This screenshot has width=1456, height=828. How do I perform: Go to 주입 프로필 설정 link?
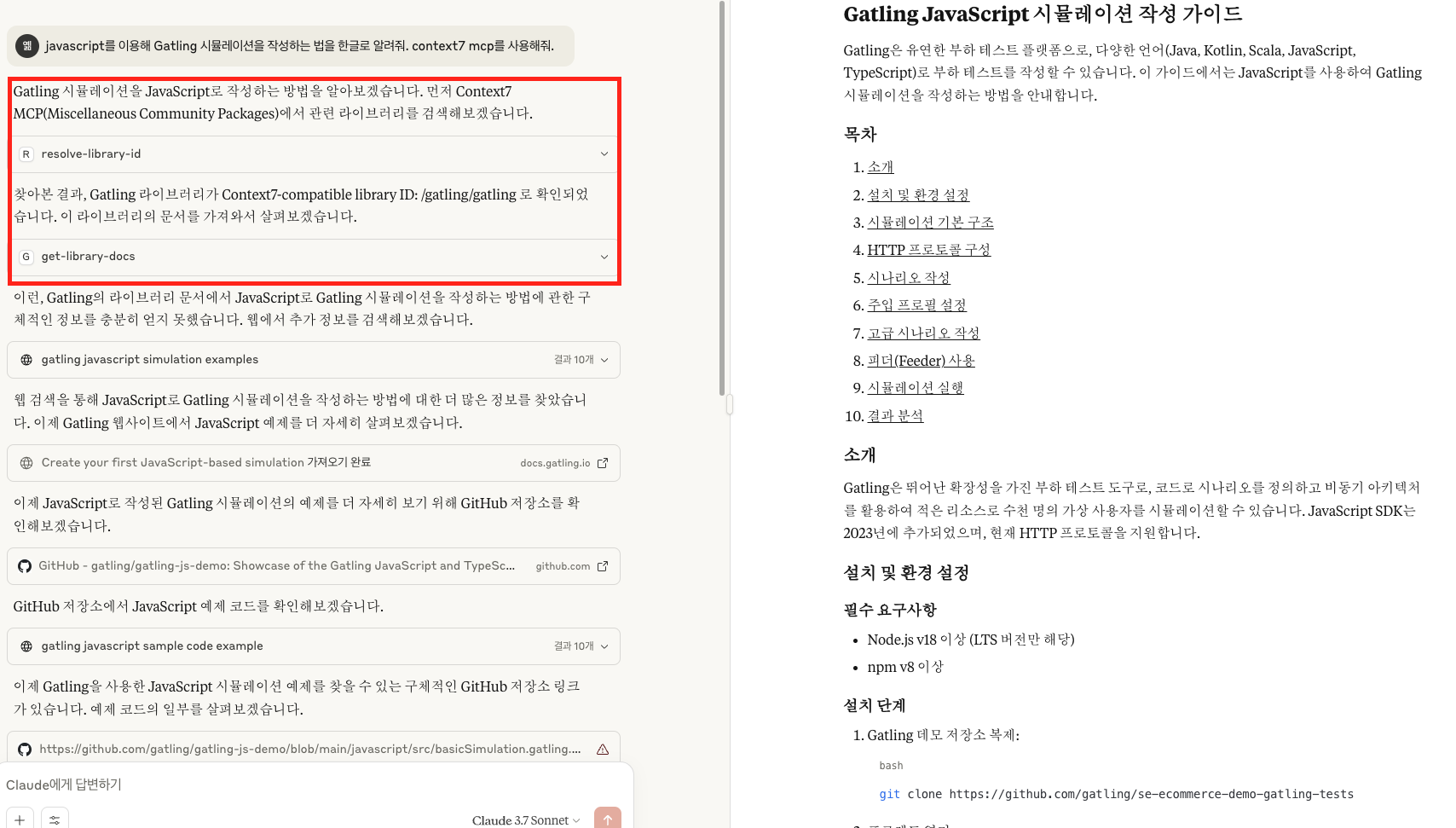click(916, 305)
